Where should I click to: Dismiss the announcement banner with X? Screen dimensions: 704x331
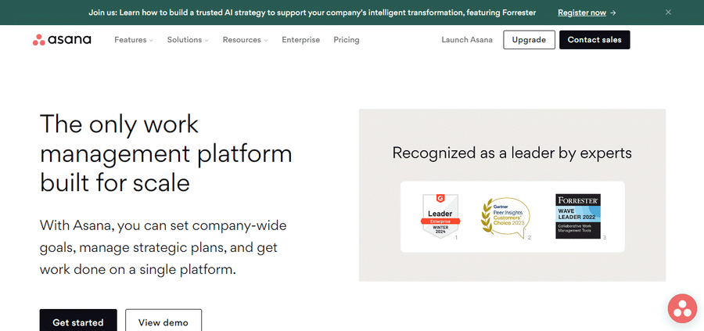pos(668,12)
